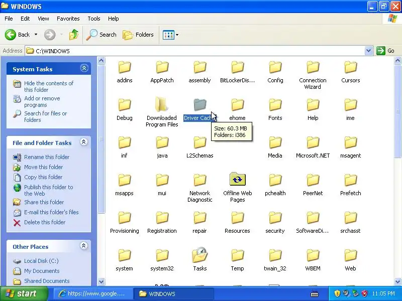
Task: Click the address field showing C:\WINDOWS
Action: click(195, 51)
